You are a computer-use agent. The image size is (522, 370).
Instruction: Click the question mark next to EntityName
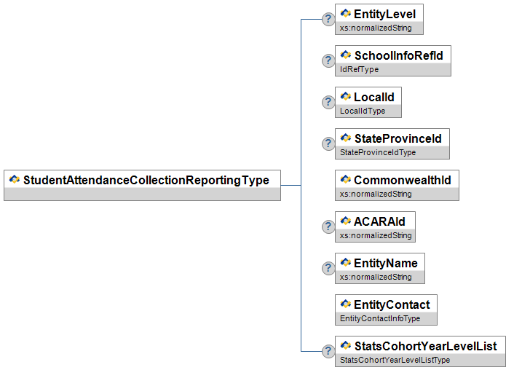click(x=328, y=268)
